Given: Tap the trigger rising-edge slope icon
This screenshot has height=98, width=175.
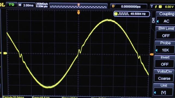Looking at the screenshot, I should [x=156, y=7].
